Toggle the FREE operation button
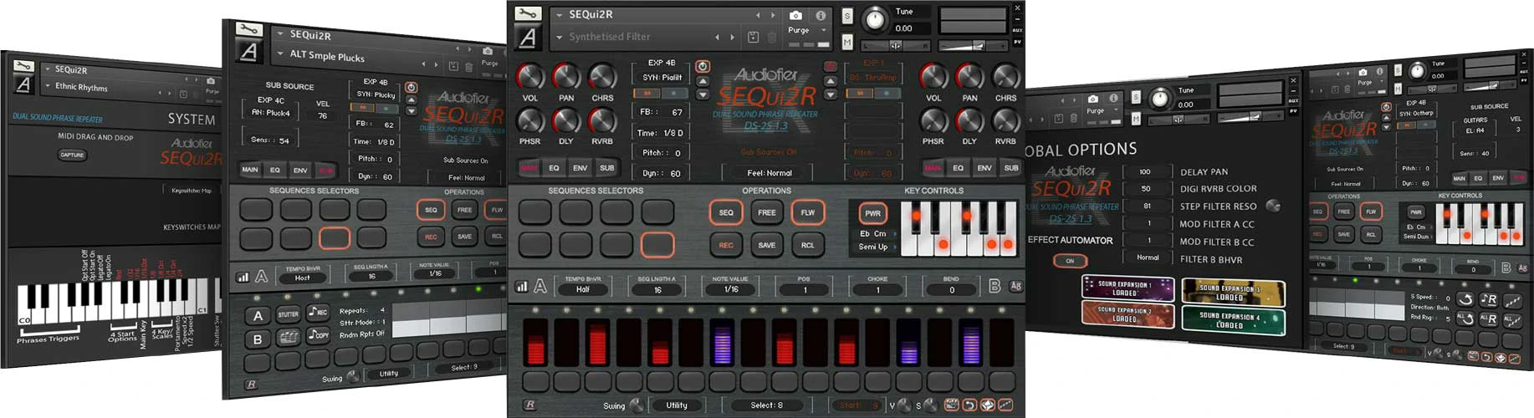 click(x=767, y=212)
